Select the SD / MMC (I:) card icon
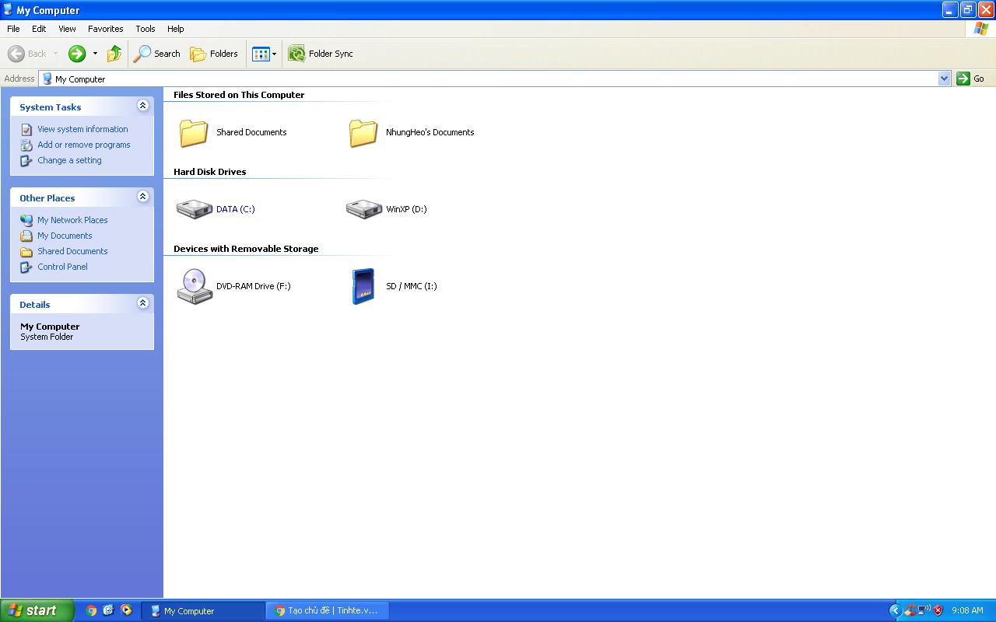 click(363, 286)
